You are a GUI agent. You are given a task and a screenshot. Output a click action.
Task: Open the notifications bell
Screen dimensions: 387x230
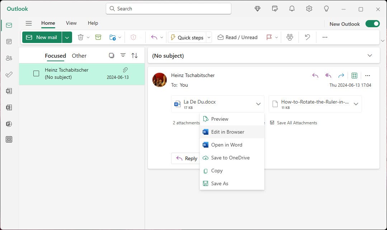point(292,9)
